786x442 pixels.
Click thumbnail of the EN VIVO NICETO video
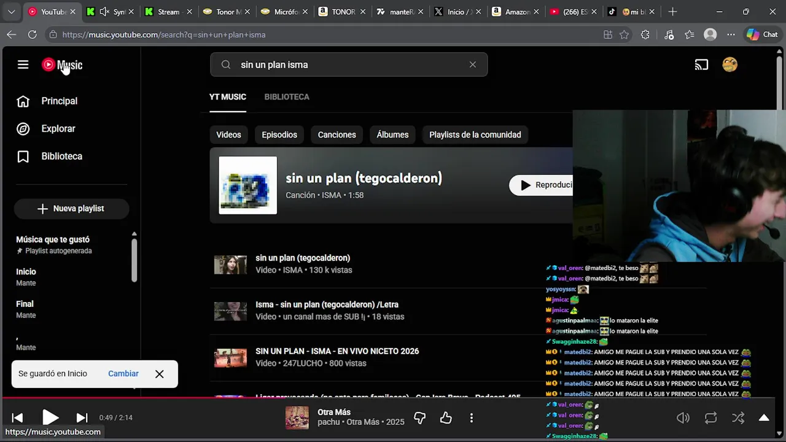230,357
